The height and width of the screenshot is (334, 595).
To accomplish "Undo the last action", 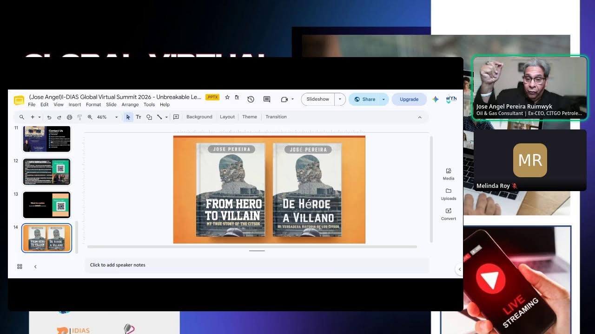I will click(49, 117).
